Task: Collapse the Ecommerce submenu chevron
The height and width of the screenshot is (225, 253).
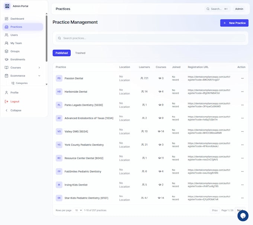Action: (39, 75)
